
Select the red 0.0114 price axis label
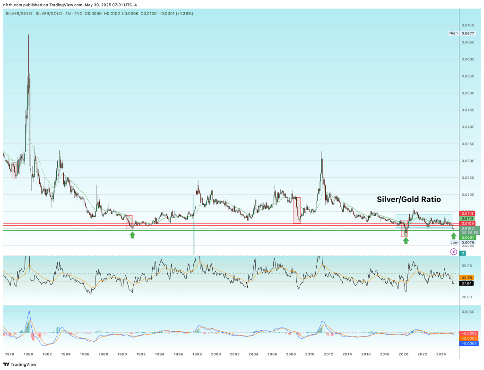point(467,213)
